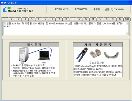
Task: Jump to question tab 18
Action: click(120, 19)
